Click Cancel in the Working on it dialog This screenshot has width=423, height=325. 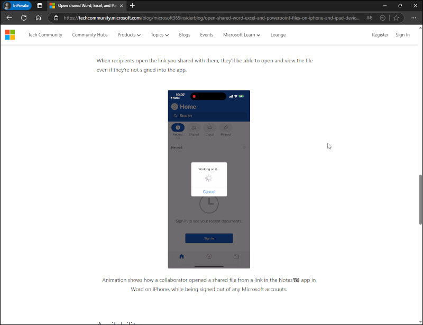click(x=209, y=192)
